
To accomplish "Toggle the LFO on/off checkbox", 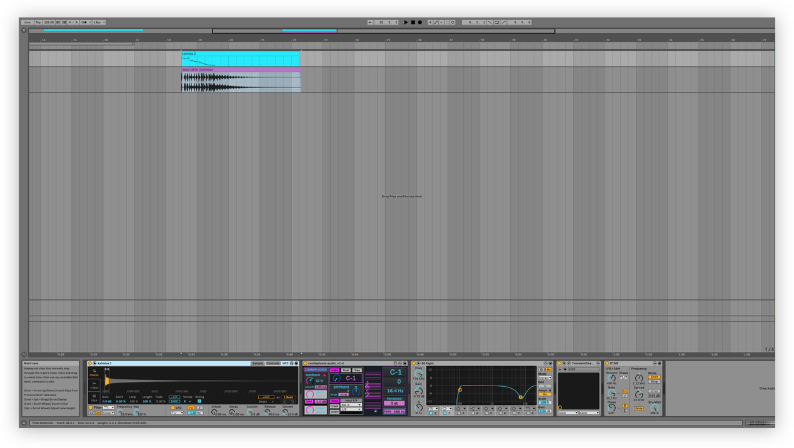I will click(173, 408).
